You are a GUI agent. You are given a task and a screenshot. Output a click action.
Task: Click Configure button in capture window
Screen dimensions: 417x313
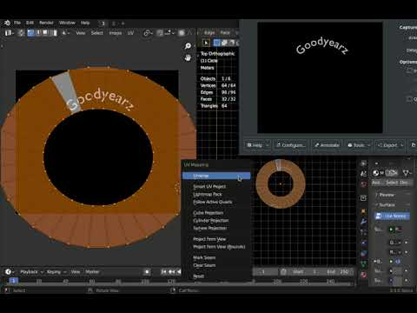(290, 145)
